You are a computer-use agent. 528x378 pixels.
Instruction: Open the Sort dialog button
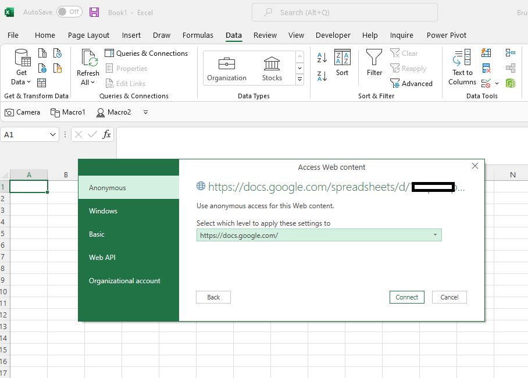pos(342,63)
